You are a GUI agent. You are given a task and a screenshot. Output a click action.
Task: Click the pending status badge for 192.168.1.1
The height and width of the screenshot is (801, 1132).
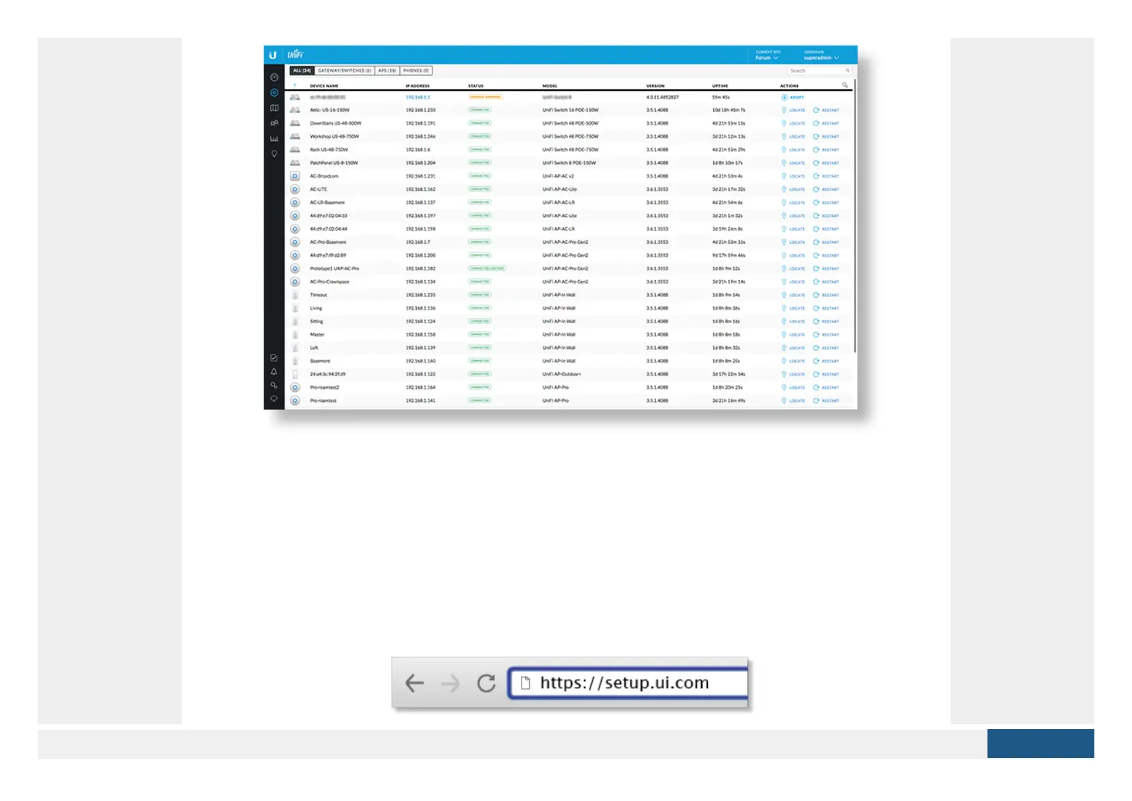pos(485,97)
